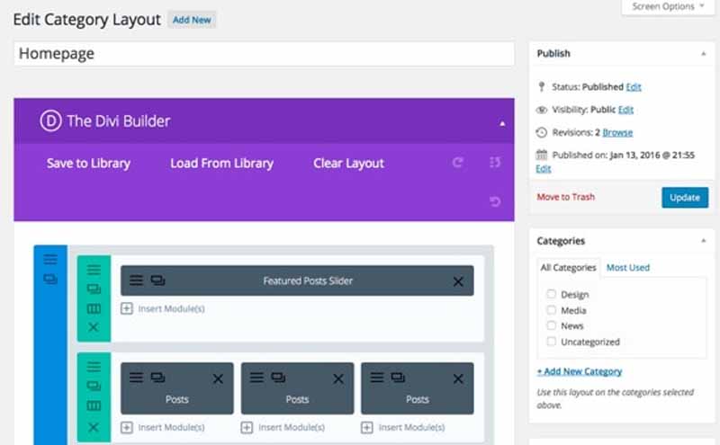Open Featured Posts Slider module settings icon

point(136,280)
